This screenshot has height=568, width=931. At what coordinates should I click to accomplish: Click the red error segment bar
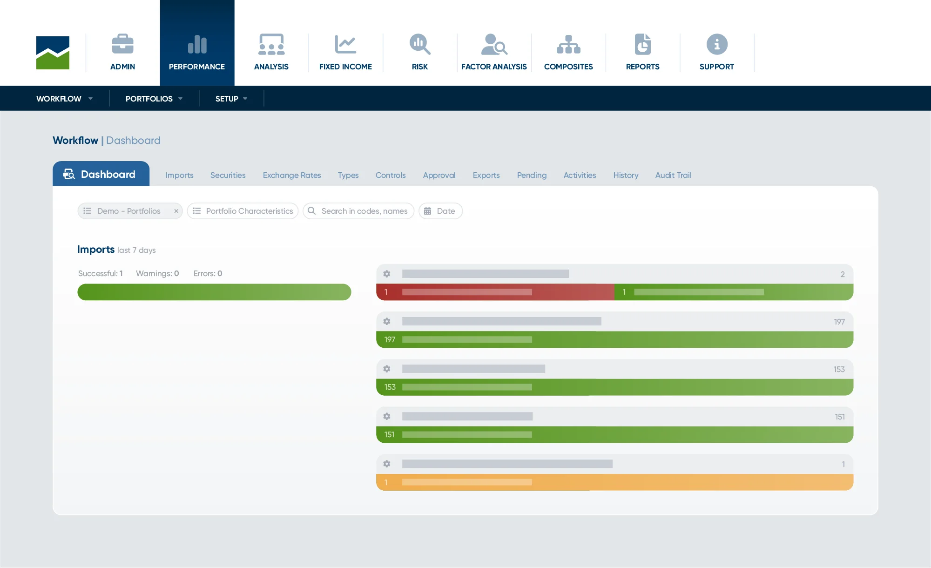(x=495, y=292)
